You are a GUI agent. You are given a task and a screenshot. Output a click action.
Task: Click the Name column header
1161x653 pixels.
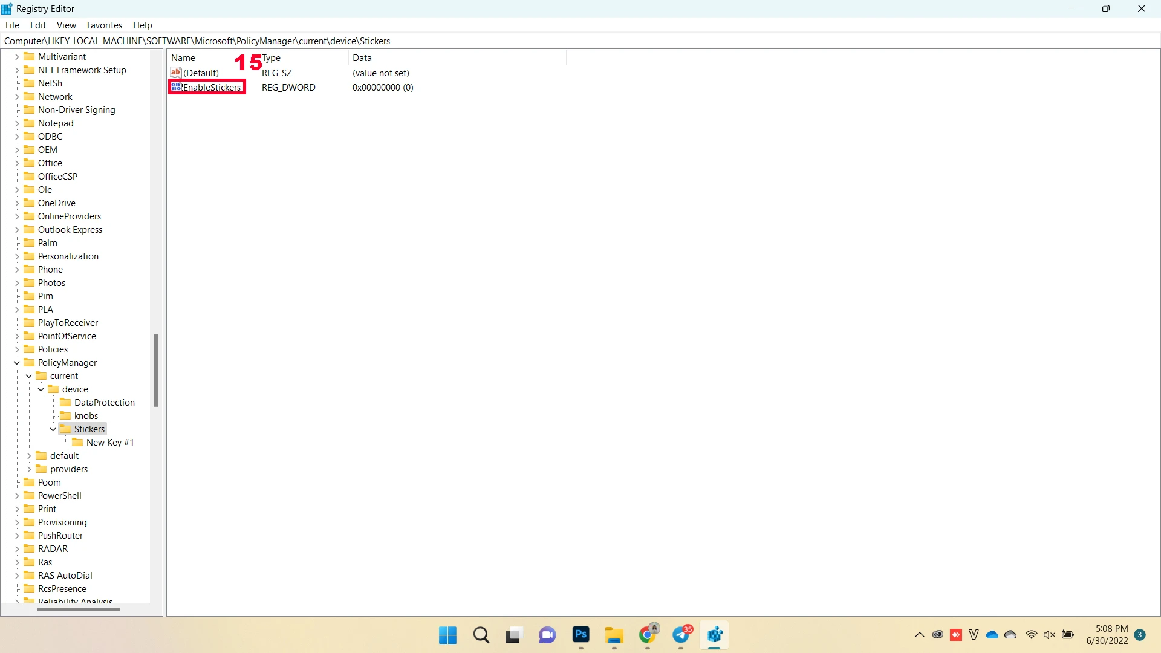[183, 58]
